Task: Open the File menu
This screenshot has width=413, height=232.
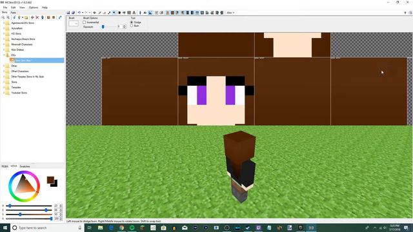Action: [x=5, y=7]
